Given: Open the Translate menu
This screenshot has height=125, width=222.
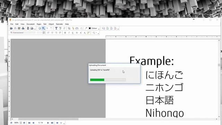Looking at the screenshot, I should [x=59, y=24].
